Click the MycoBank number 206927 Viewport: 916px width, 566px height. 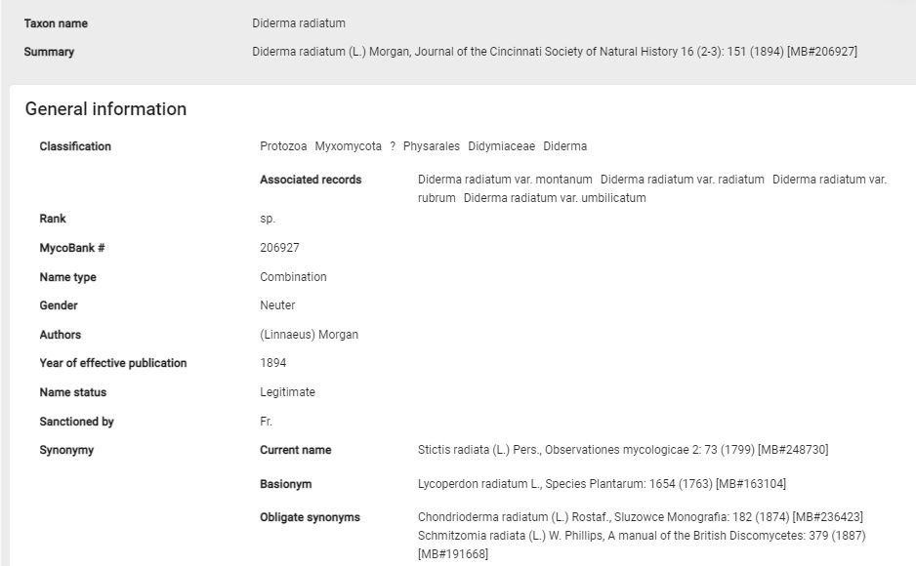coord(279,248)
